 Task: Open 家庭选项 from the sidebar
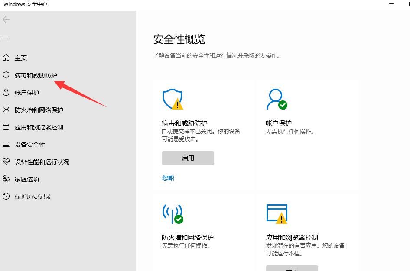tap(27, 179)
